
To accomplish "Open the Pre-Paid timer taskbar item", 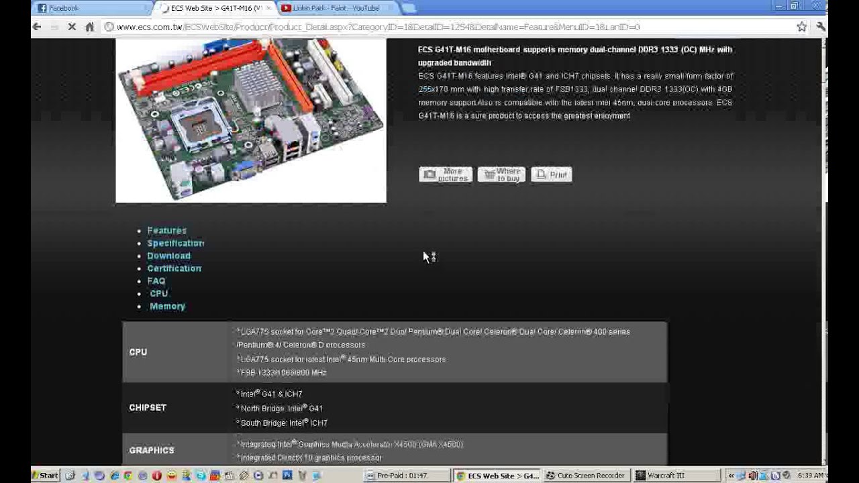I will point(406,476).
